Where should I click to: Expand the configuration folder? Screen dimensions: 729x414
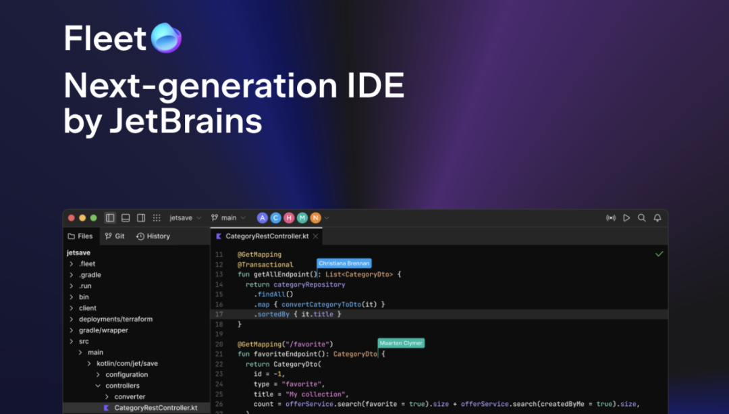(x=98, y=374)
